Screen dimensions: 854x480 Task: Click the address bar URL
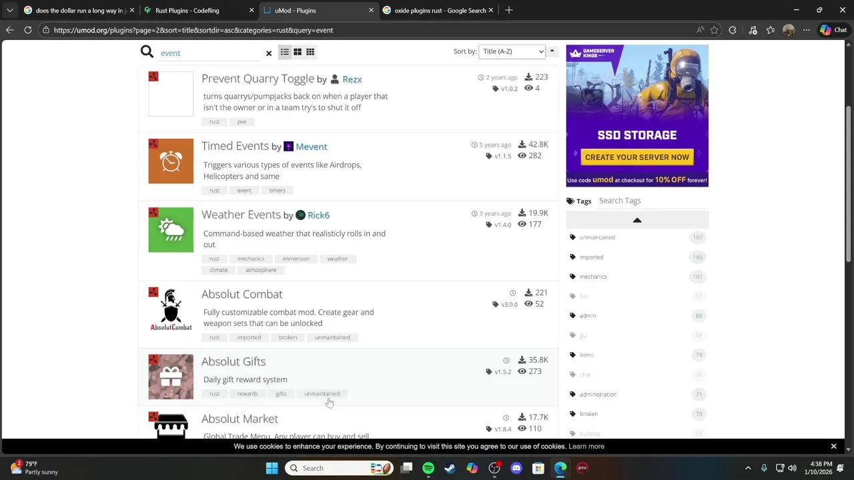(193, 30)
